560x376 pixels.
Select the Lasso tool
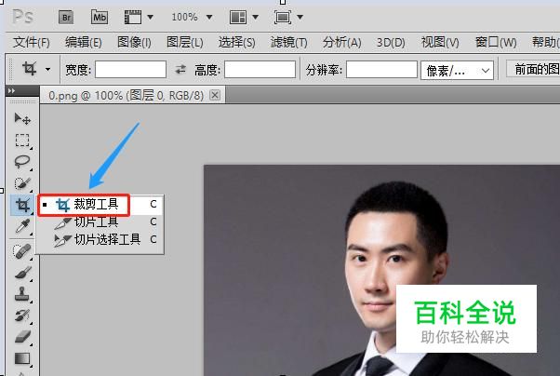[x=22, y=162]
